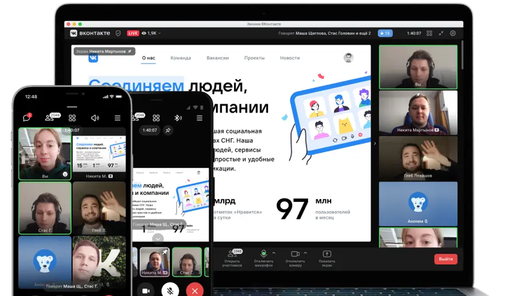Click the red LIVE badge
The height and width of the screenshot is (296, 527).
(x=133, y=33)
